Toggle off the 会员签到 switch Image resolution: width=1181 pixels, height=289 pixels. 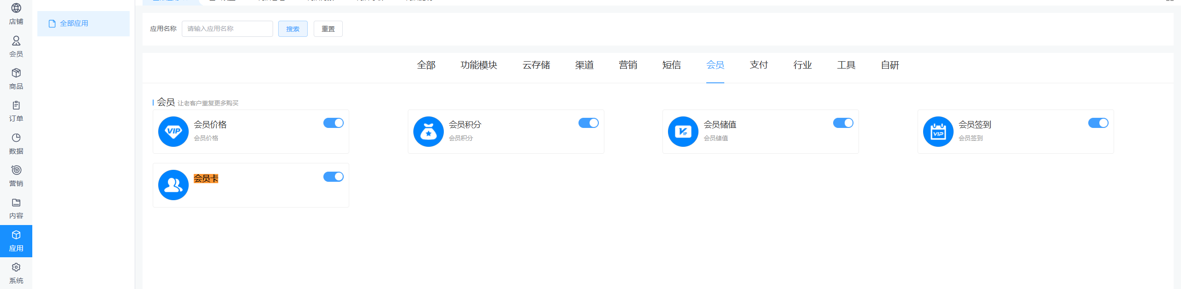coord(1098,123)
